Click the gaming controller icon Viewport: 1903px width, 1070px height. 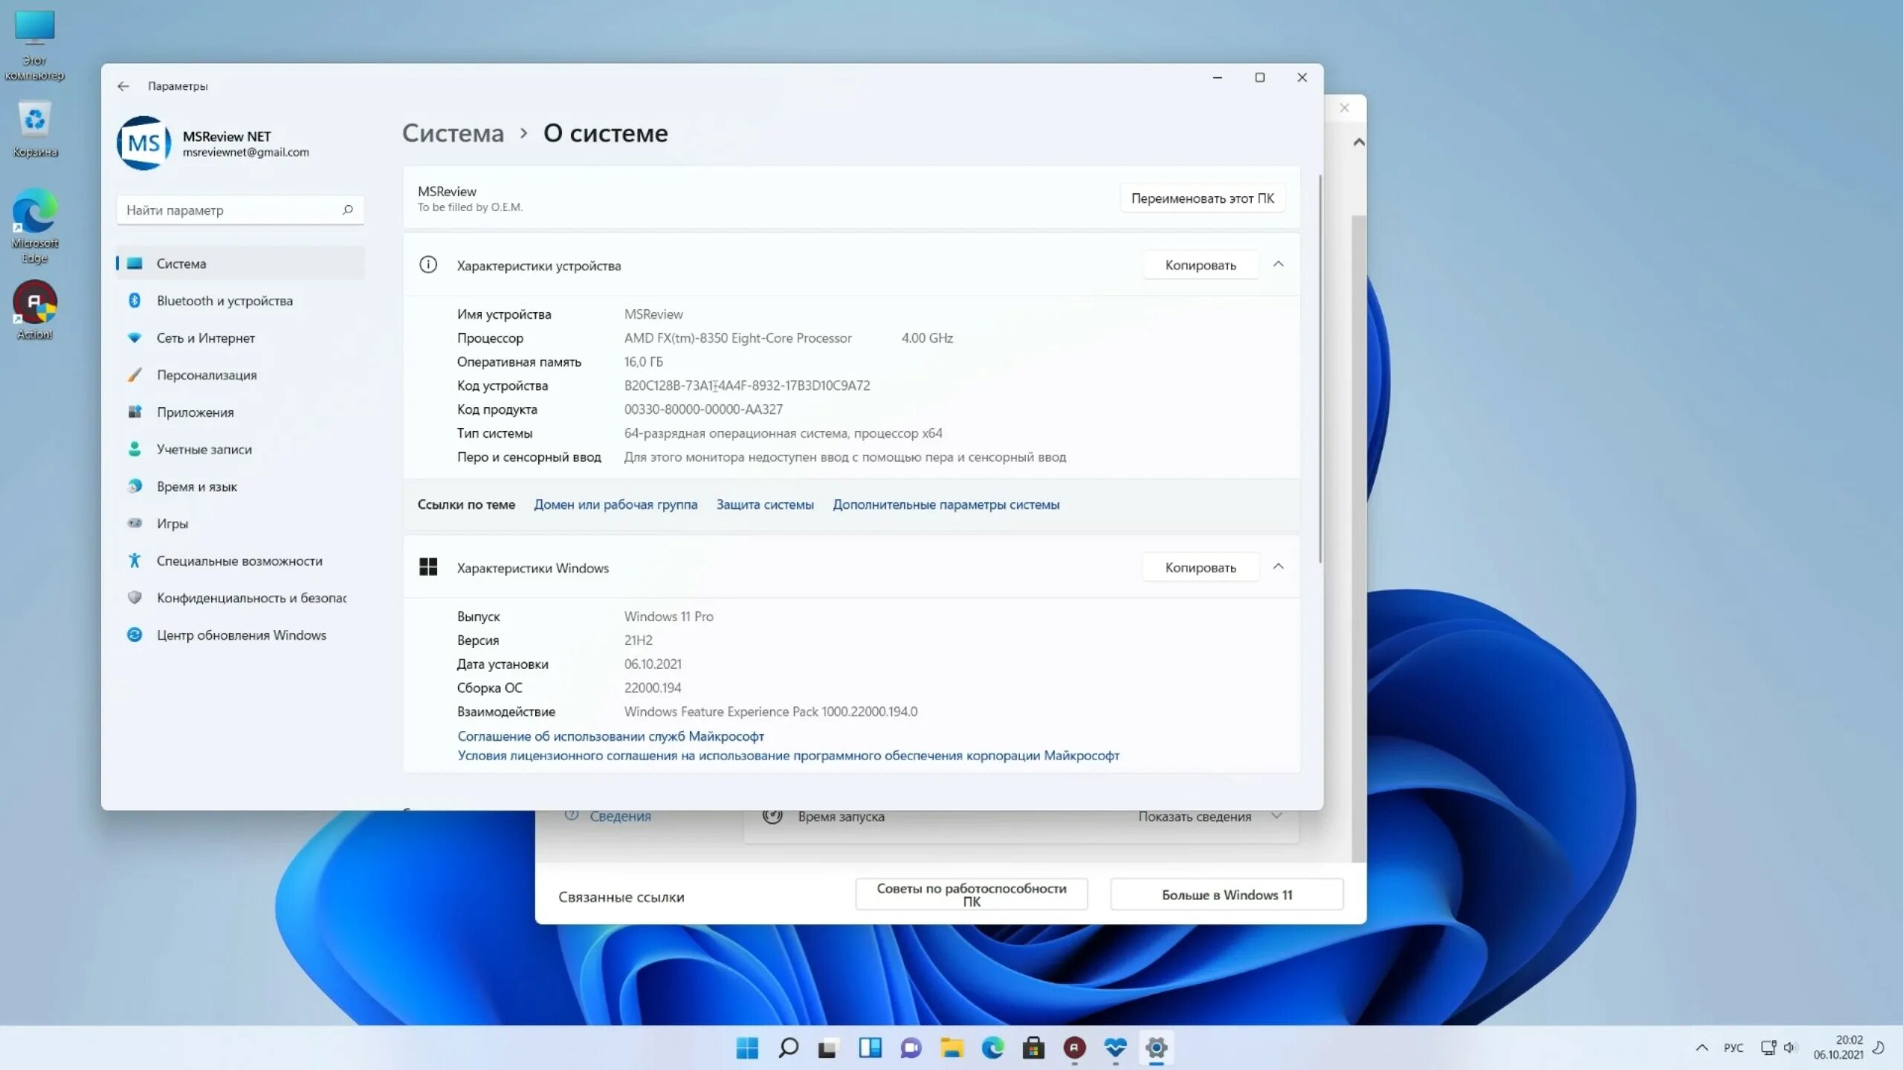click(x=135, y=523)
